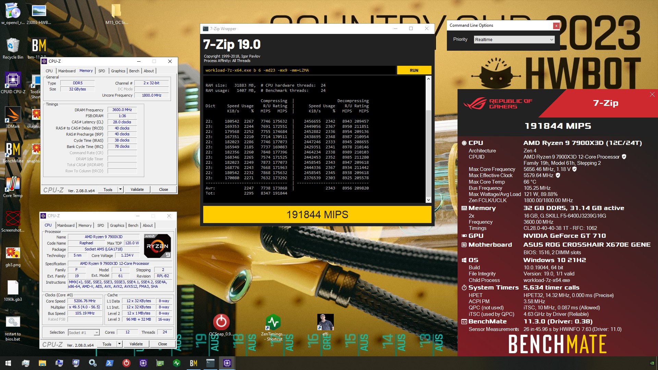Viewport: 658px width, 370px height.
Task: Expand Tools dropdown arrow in Memory CPU-Z
Action: (120, 189)
